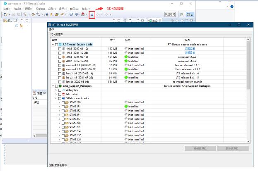Minimize the project explorer panel

22,20
